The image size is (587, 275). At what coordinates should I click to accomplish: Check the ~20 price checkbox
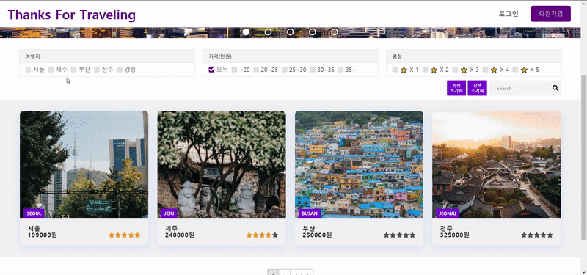click(234, 70)
